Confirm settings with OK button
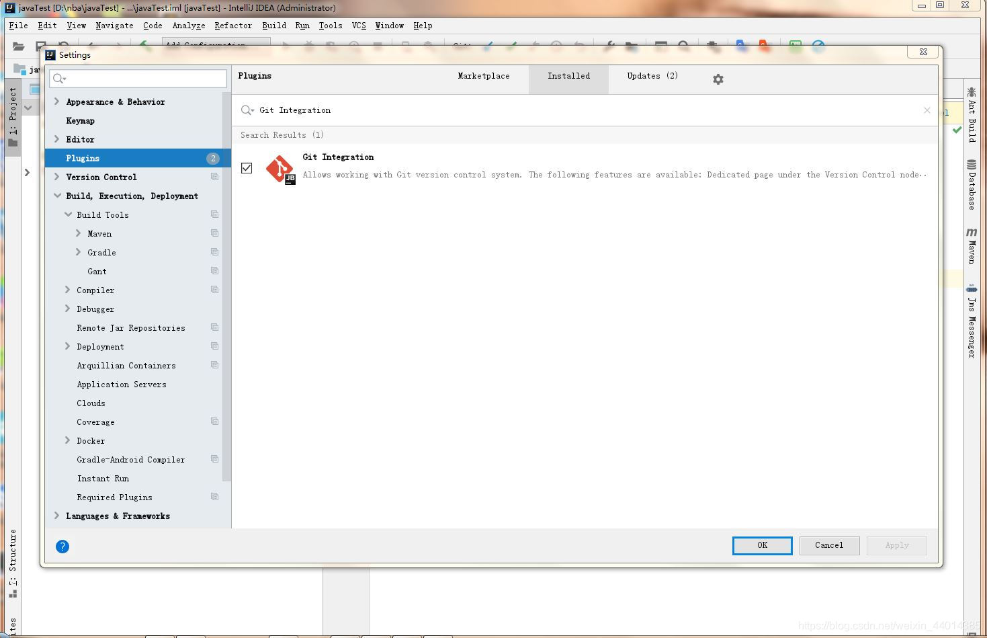The width and height of the screenshot is (987, 638). [762, 545]
